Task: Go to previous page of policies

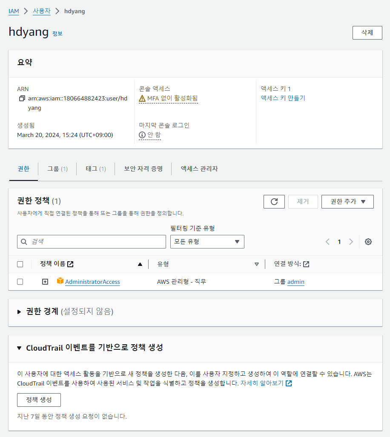Action: [327, 242]
